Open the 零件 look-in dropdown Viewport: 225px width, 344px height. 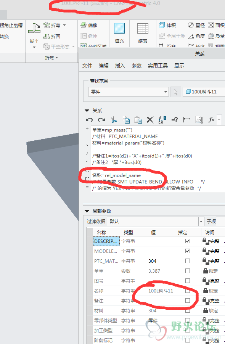pyautogui.click(x=166, y=92)
